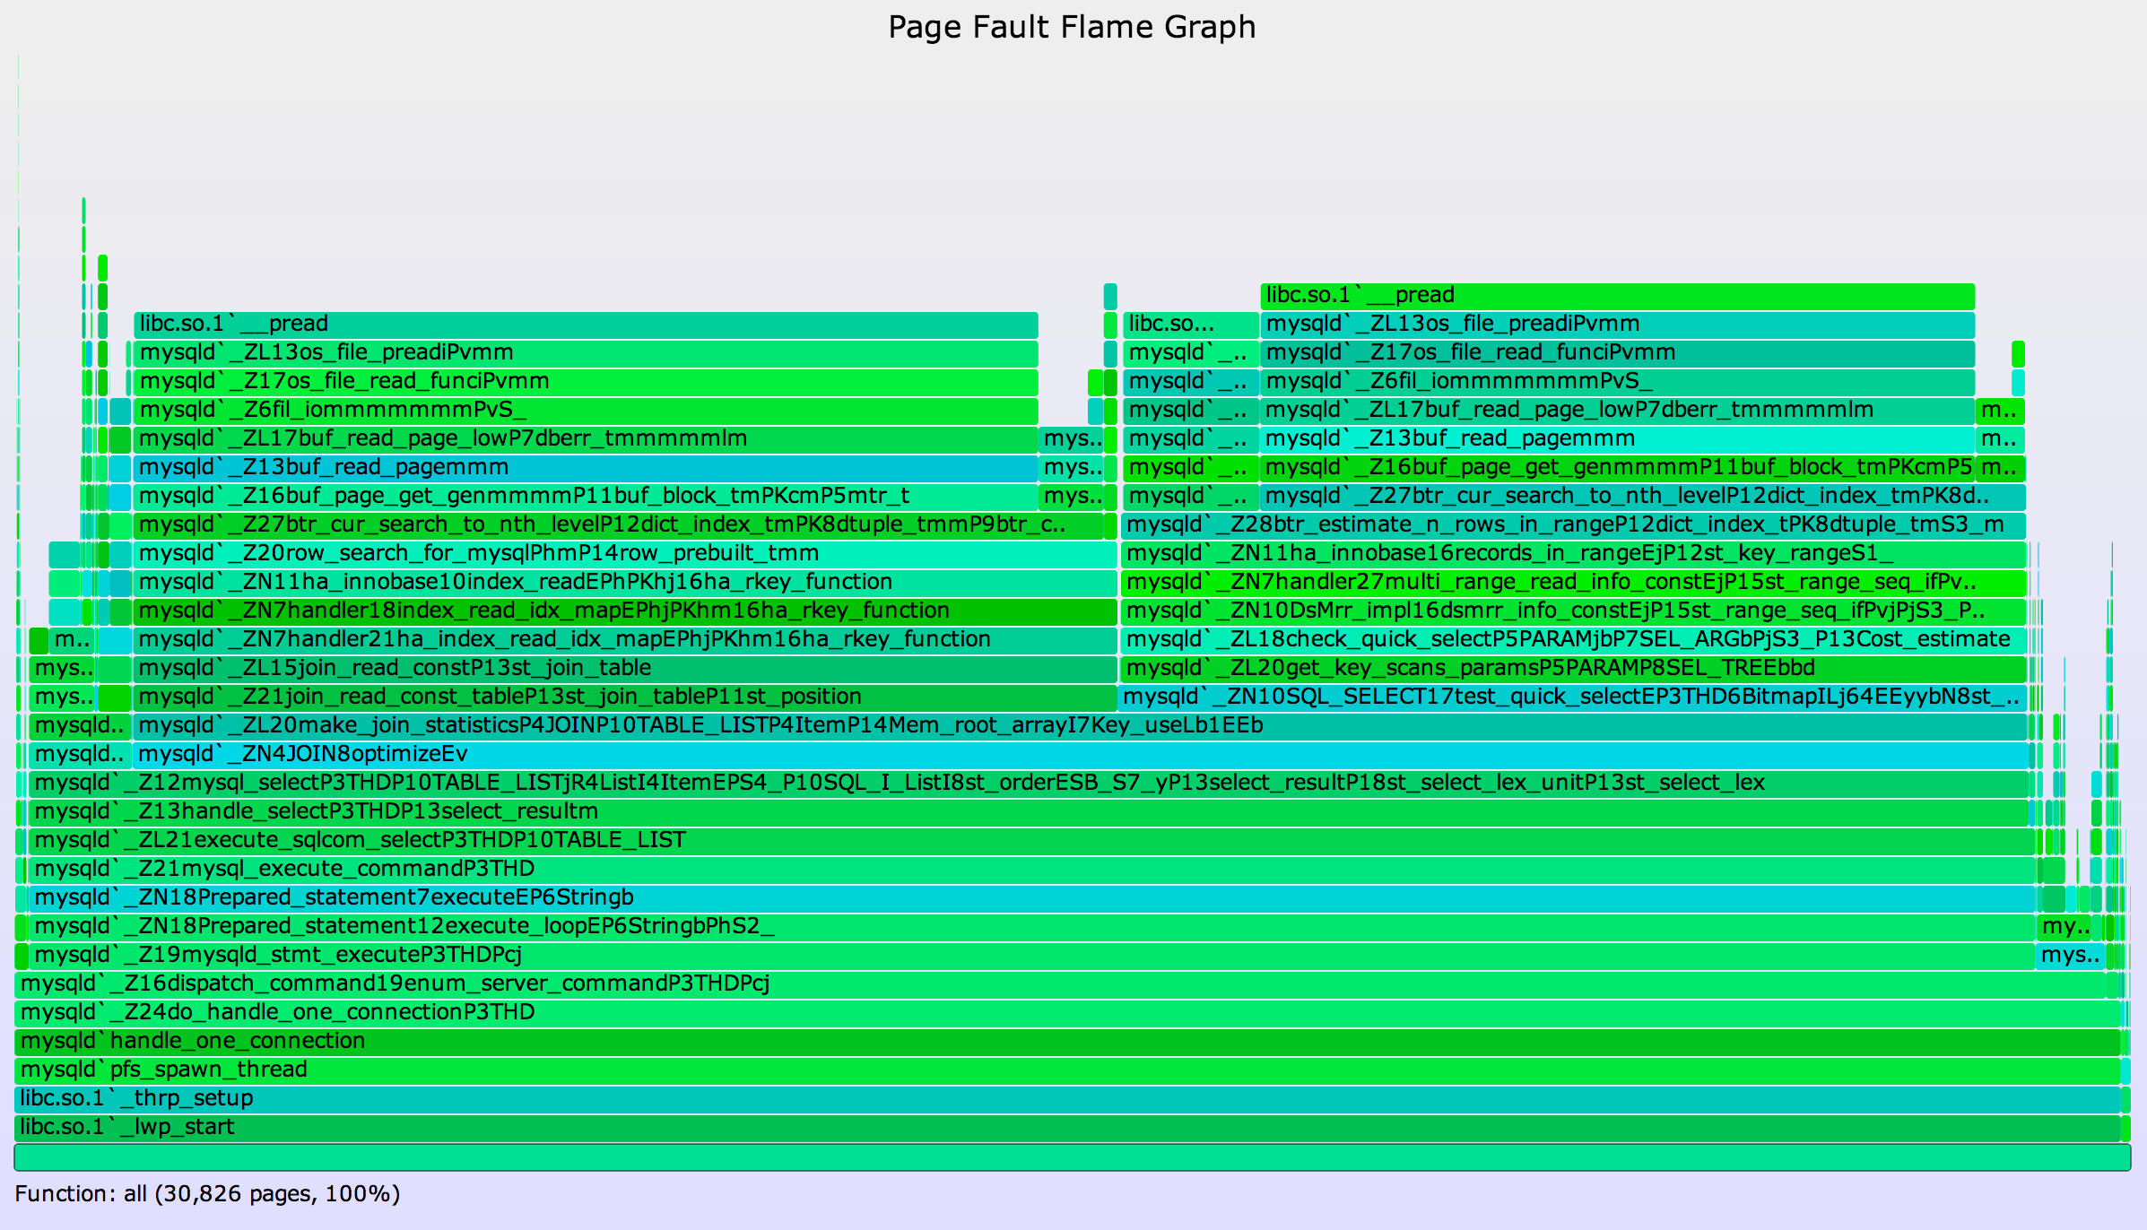Image resolution: width=2147 pixels, height=1230 pixels.
Task: Select the execute_sqlcom_select frame
Action: pos(1031,840)
